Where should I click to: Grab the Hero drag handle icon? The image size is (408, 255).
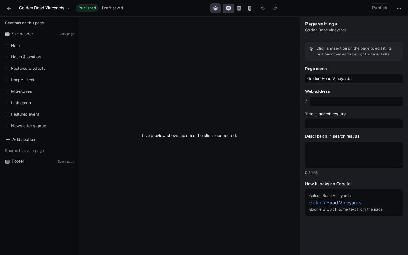[x=7, y=46]
